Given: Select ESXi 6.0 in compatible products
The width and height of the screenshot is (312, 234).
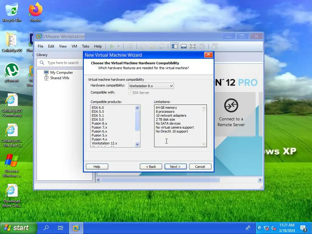Looking at the screenshot, I should [x=98, y=108].
